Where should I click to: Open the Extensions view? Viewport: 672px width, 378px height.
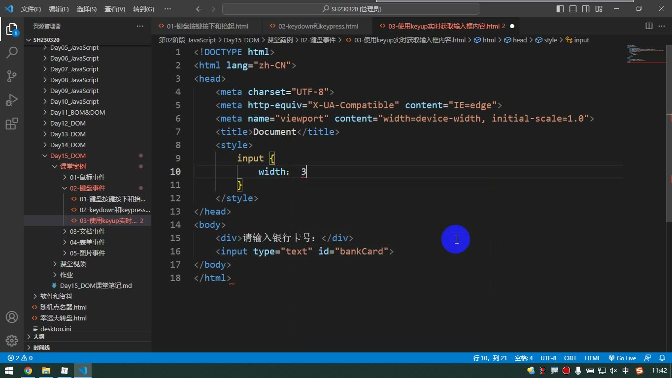coord(12,124)
